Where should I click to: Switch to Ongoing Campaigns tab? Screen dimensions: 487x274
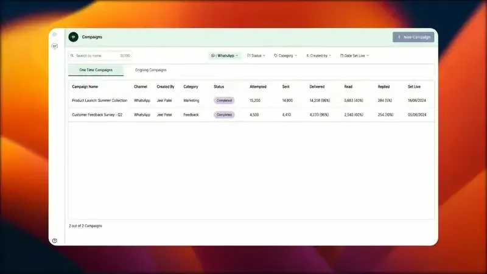(151, 70)
